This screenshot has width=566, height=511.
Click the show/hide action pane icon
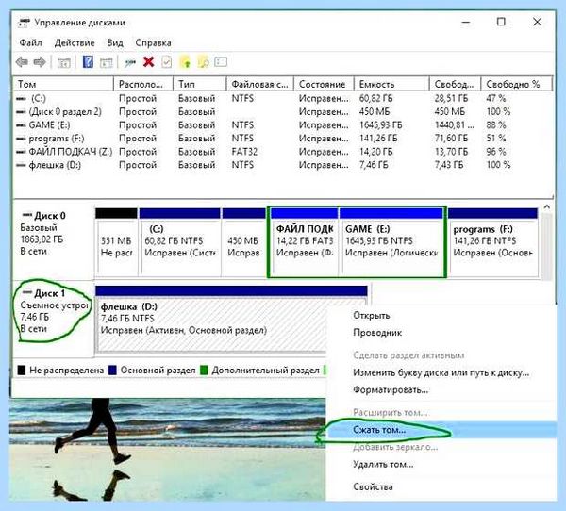(106, 62)
